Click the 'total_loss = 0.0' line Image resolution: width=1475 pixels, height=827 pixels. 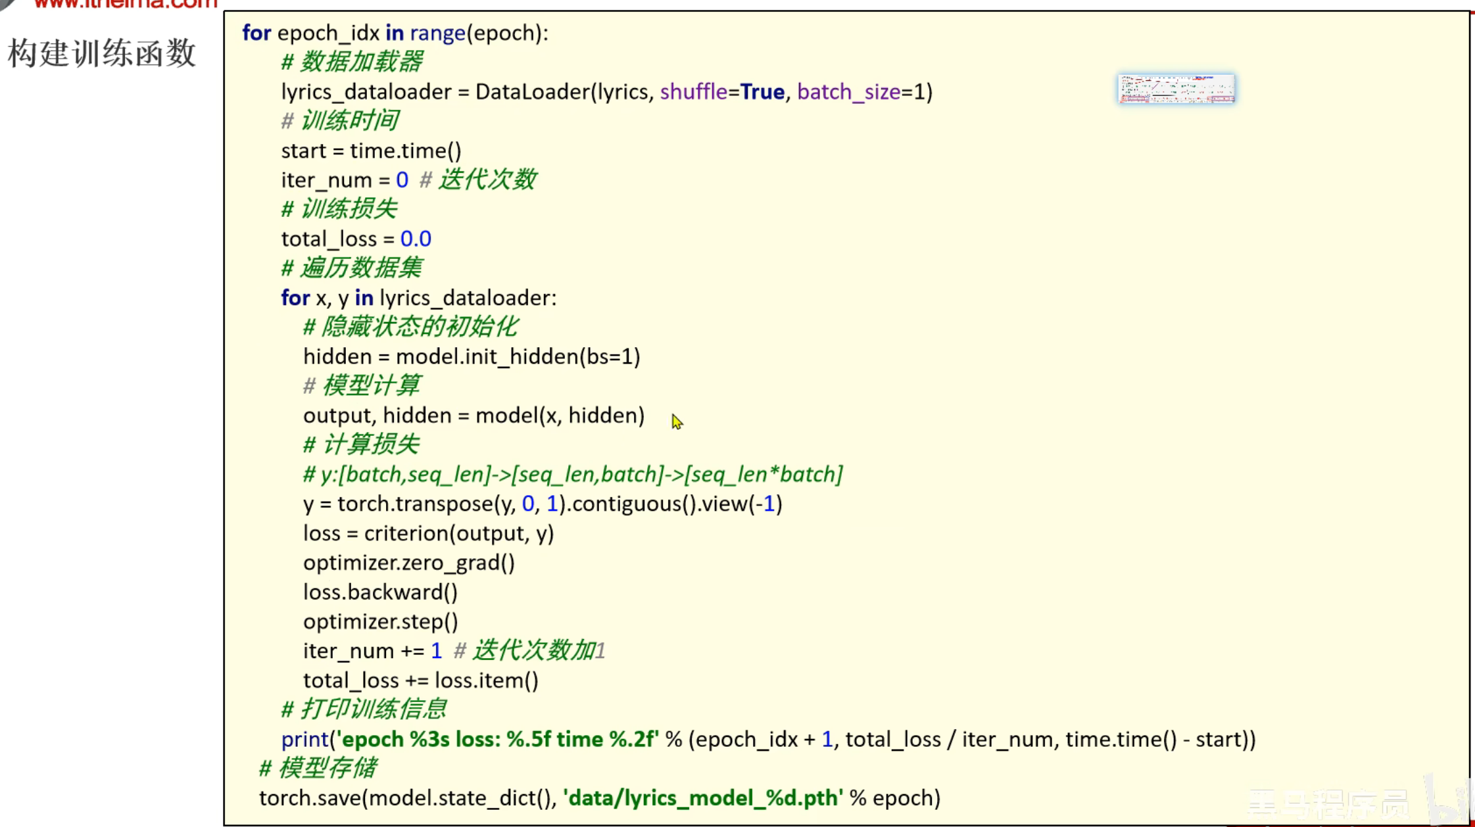[x=356, y=239]
